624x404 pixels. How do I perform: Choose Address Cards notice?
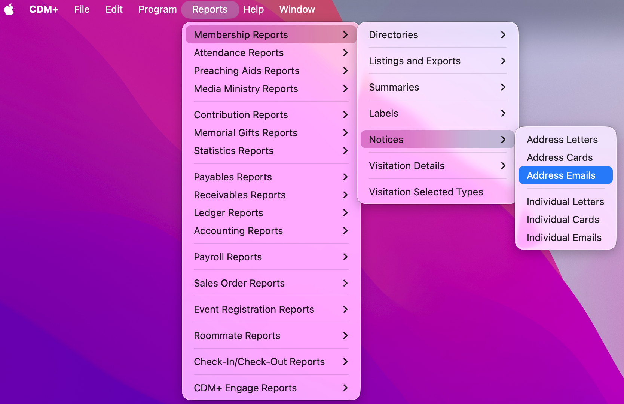[x=566, y=157]
